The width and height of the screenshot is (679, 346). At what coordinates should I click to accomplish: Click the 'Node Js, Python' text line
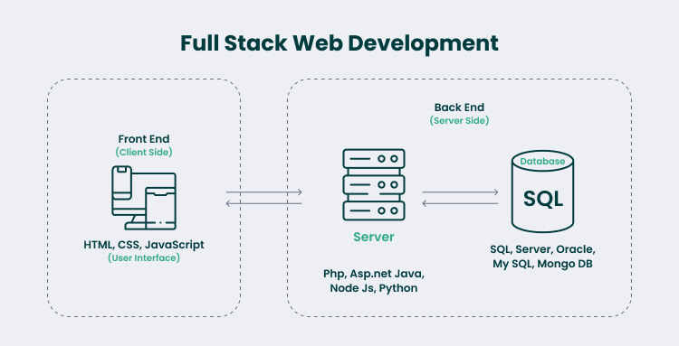coord(374,288)
